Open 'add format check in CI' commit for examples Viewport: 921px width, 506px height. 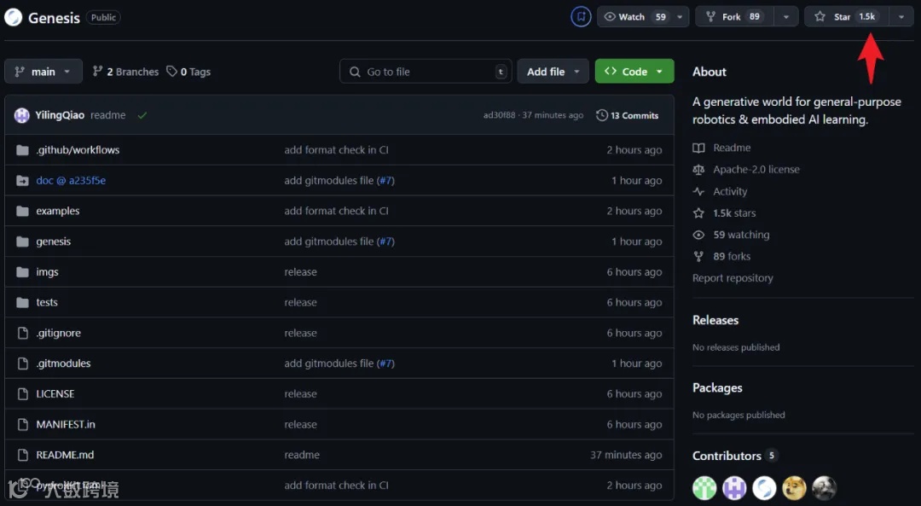[x=336, y=211]
